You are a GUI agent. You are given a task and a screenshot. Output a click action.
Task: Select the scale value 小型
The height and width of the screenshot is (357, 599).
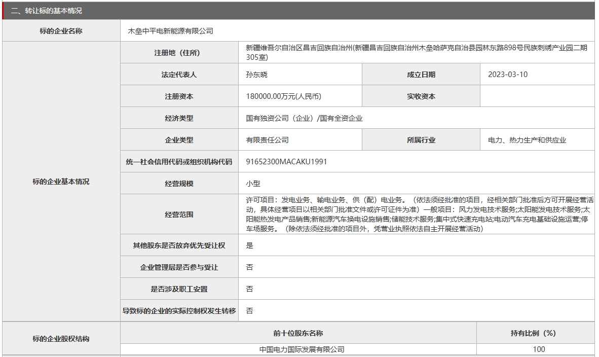coord(253,184)
